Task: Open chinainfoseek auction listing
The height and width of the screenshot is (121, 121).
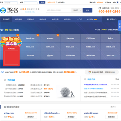Action: [x=52, y=113]
